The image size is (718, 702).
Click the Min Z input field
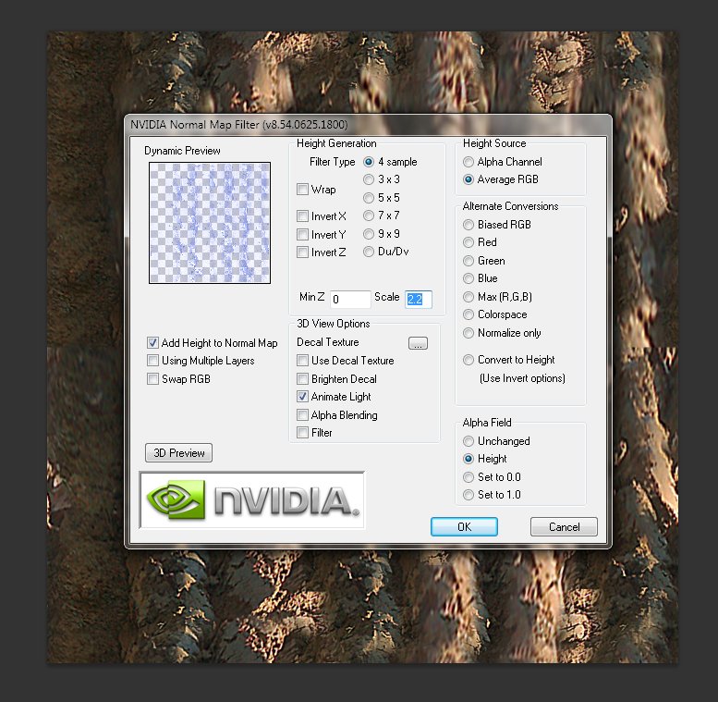click(350, 300)
